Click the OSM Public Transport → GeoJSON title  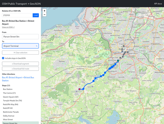[21, 4]
